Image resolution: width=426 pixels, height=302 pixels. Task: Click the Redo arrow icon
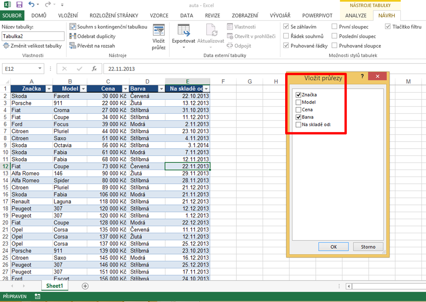pyautogui.click(x=48, y=5)
